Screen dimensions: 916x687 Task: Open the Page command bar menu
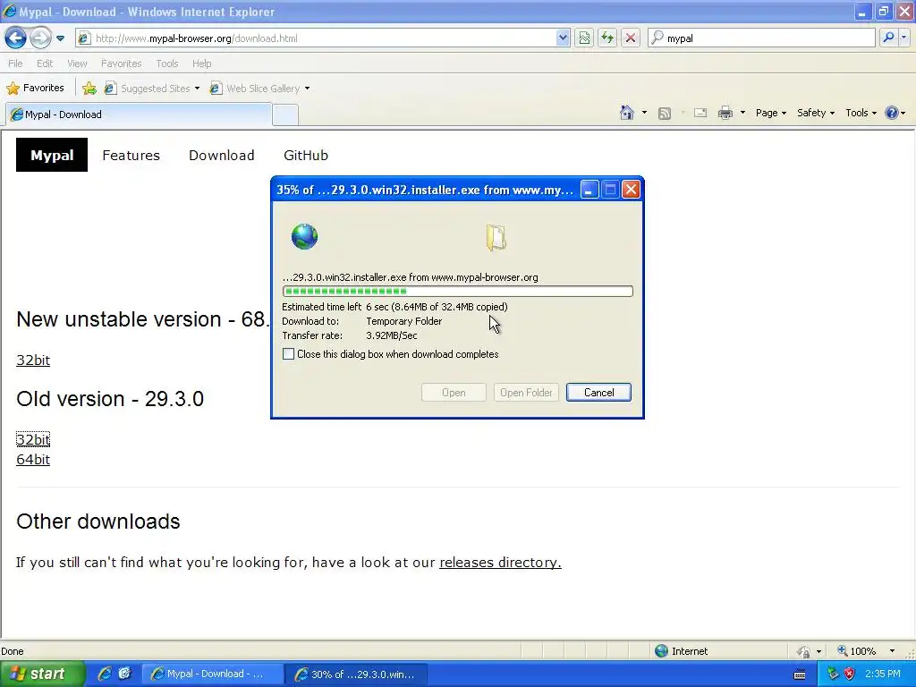pos(770,113)
